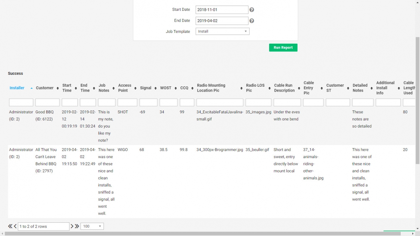Open the Job Template dropdown
420x236 pixels.
(223, 31)
